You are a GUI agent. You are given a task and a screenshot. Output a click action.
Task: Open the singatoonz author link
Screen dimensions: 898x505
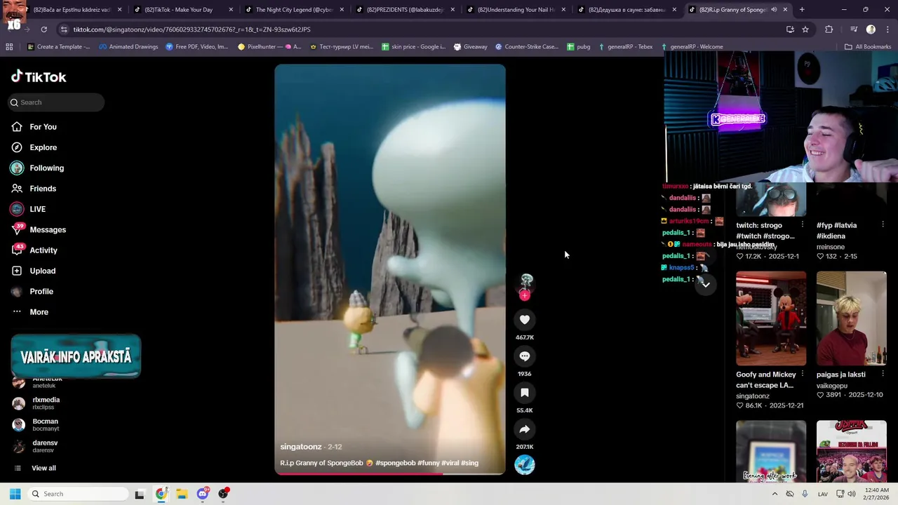coord(300,447)
